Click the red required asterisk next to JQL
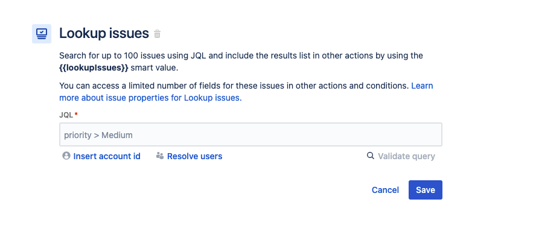 [x=76, y=114]
